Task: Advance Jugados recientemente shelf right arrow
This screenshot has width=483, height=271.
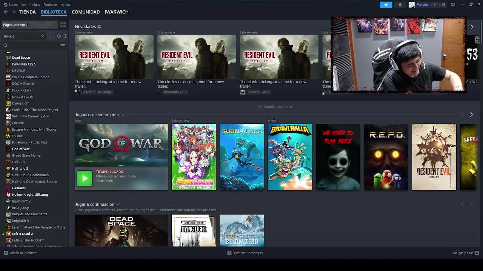Action: (471, 115)
